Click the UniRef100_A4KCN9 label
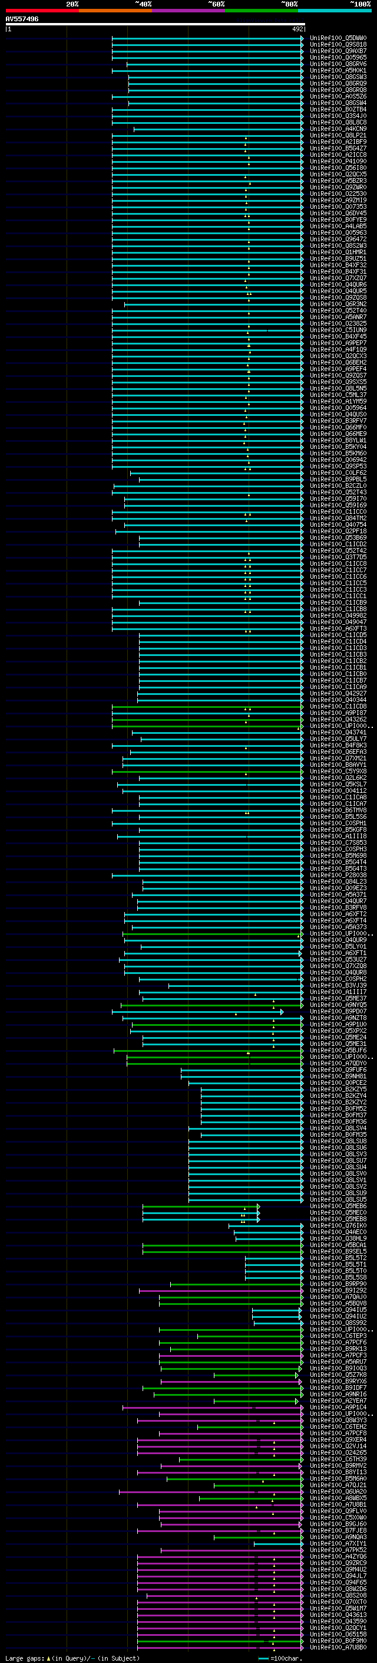377x1663 pixels. (x=338, y=129)
